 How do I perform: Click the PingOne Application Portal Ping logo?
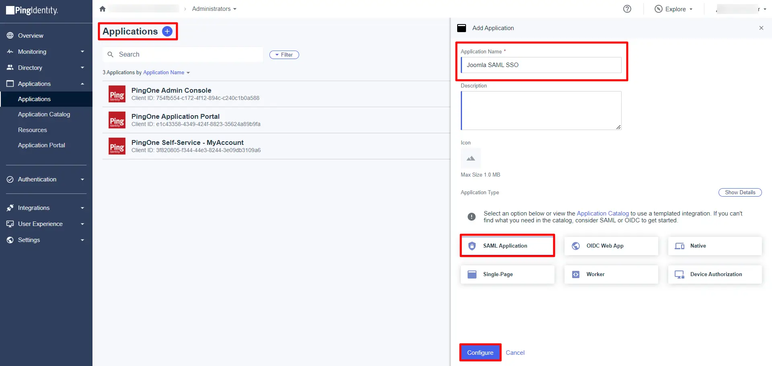(117, 120)
